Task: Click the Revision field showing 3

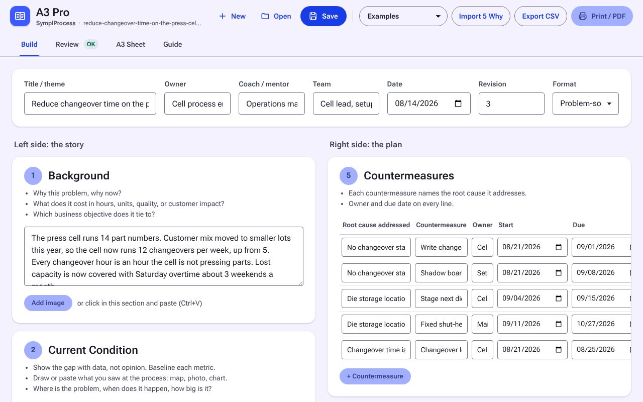Action: [x=511, y=104]
